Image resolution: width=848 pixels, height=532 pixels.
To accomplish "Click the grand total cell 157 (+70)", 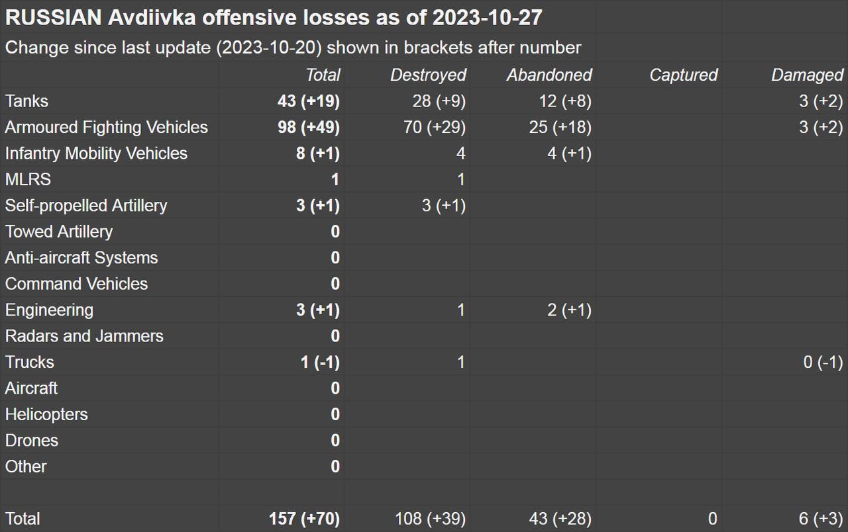I will point(304,519).
